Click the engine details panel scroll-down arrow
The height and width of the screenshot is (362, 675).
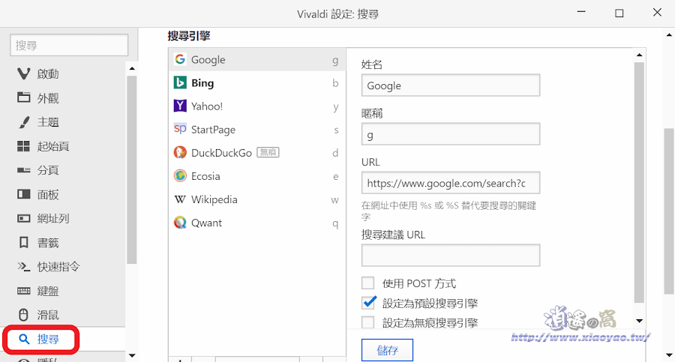point(639,321)
